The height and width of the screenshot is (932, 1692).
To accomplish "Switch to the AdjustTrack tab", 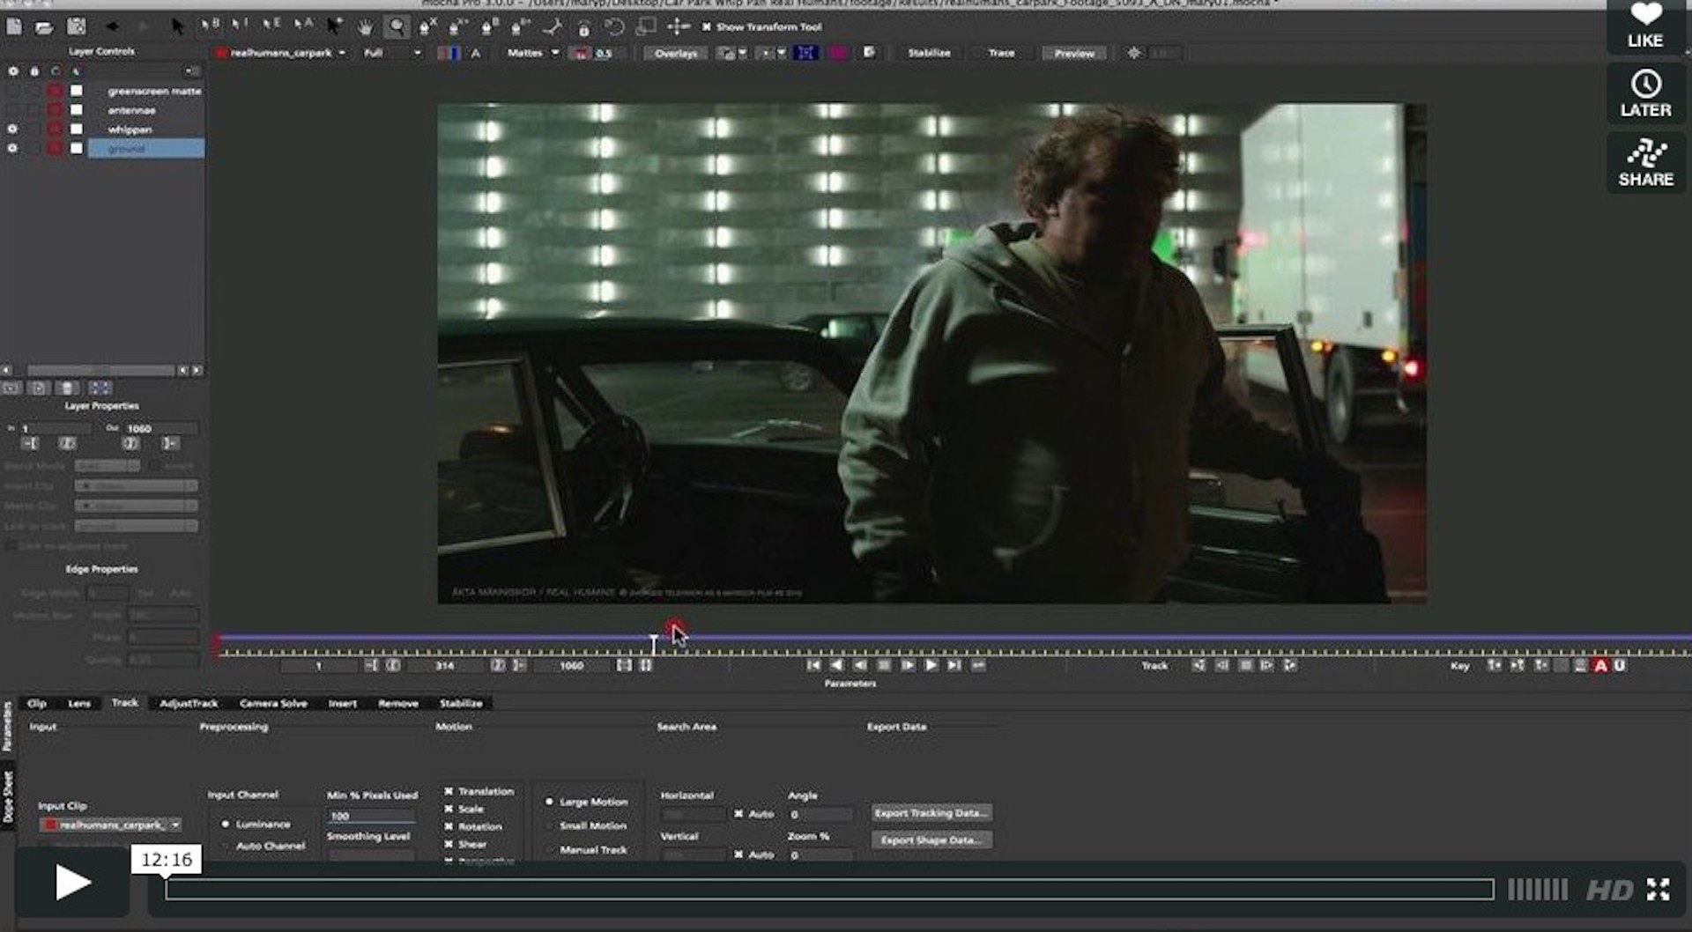I will point(189,703).
